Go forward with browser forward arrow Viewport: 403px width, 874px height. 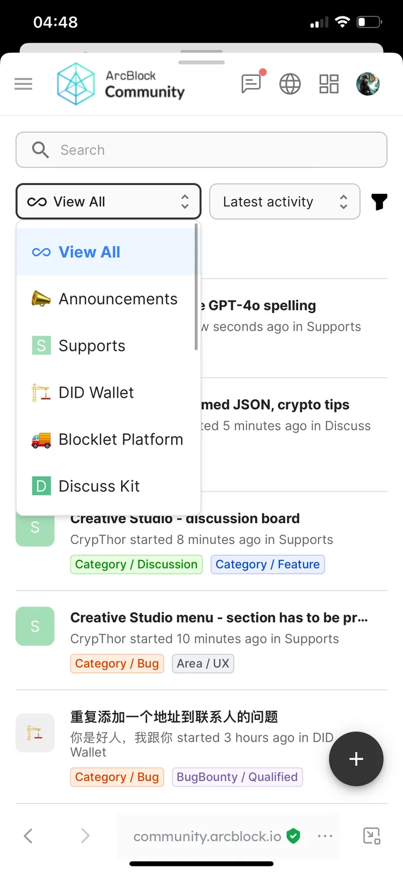coord(85,836)
